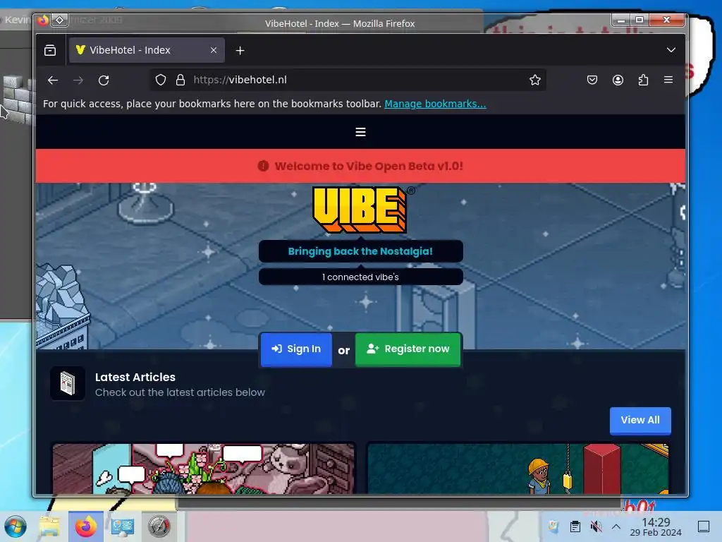Click the Latest Articles heading

coord(135,377)
